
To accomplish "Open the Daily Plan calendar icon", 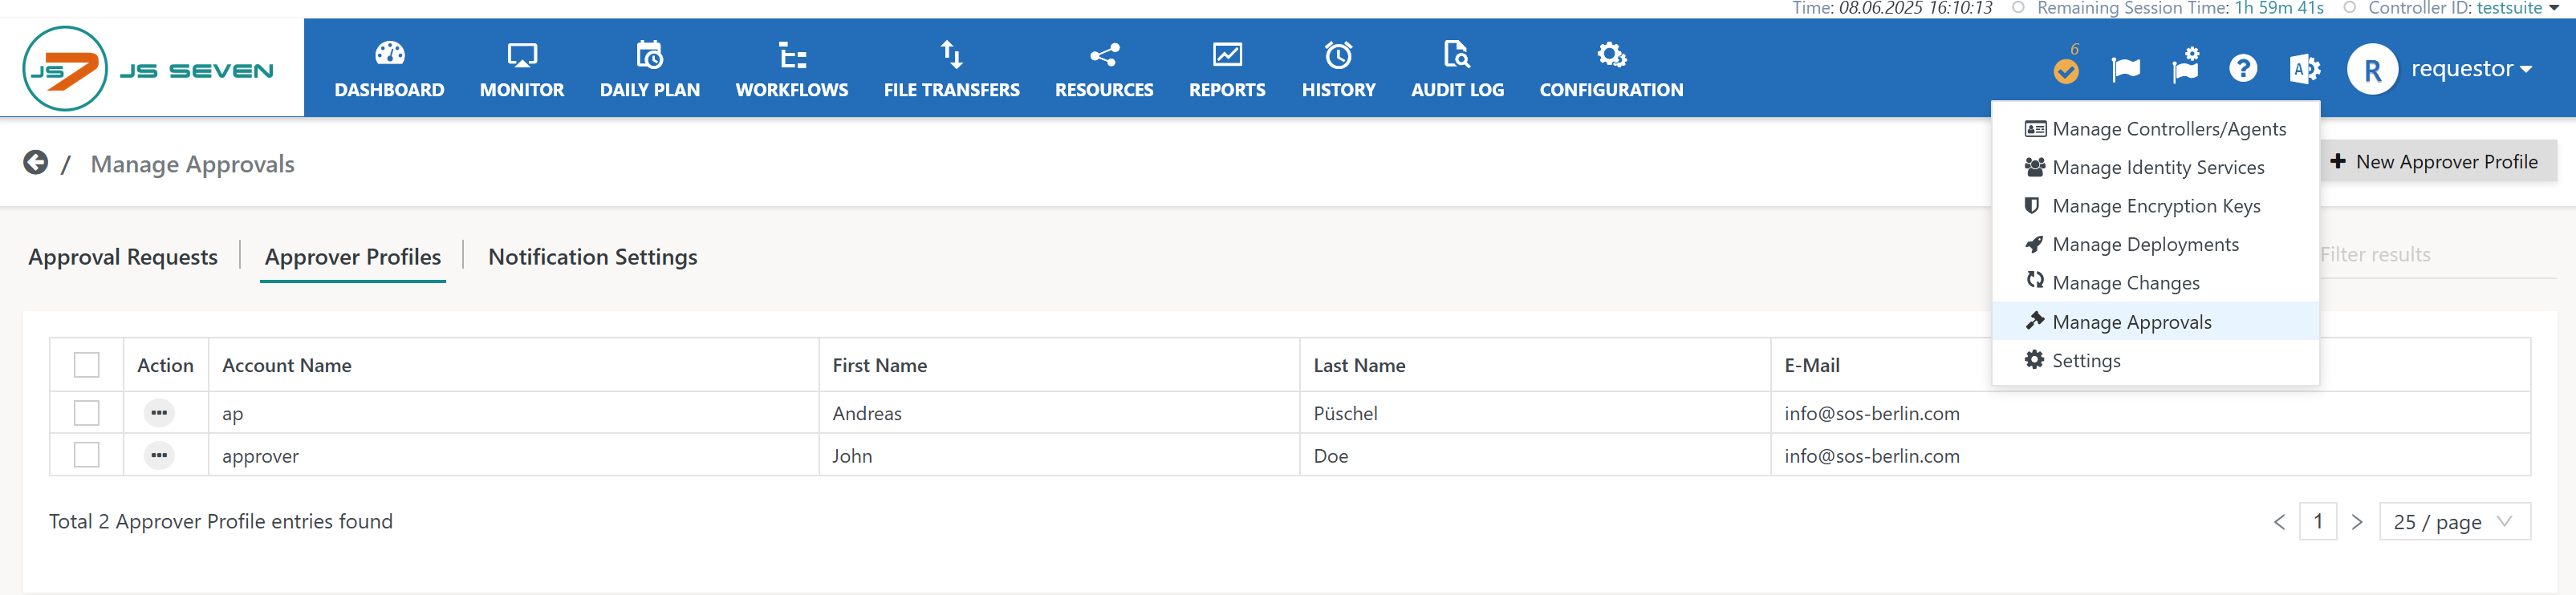I will [649, 54].
